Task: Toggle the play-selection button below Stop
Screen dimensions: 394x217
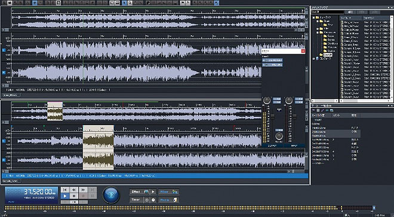Action: (x=74, y=201)
